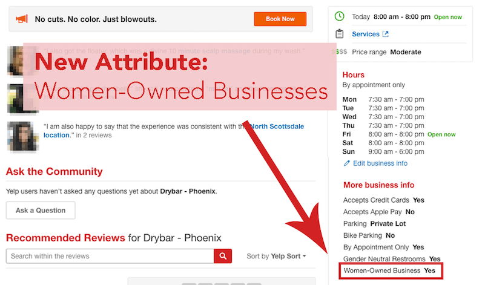Click the By Appointment Only Yes row
Viewport: 485px width, 285px height.
coord(383,247)
